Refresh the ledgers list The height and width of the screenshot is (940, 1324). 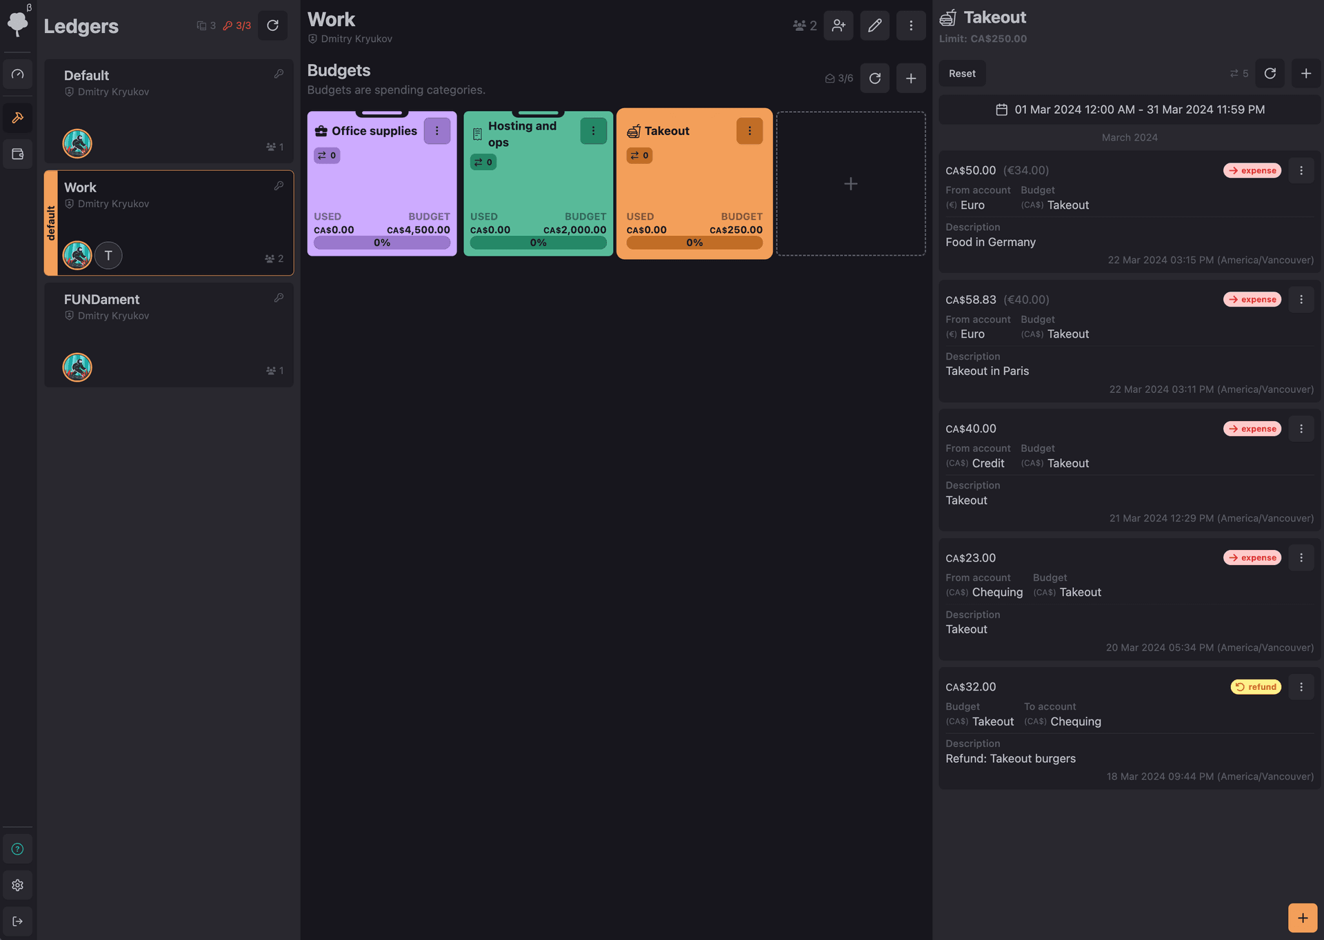(x=272, y=25)
